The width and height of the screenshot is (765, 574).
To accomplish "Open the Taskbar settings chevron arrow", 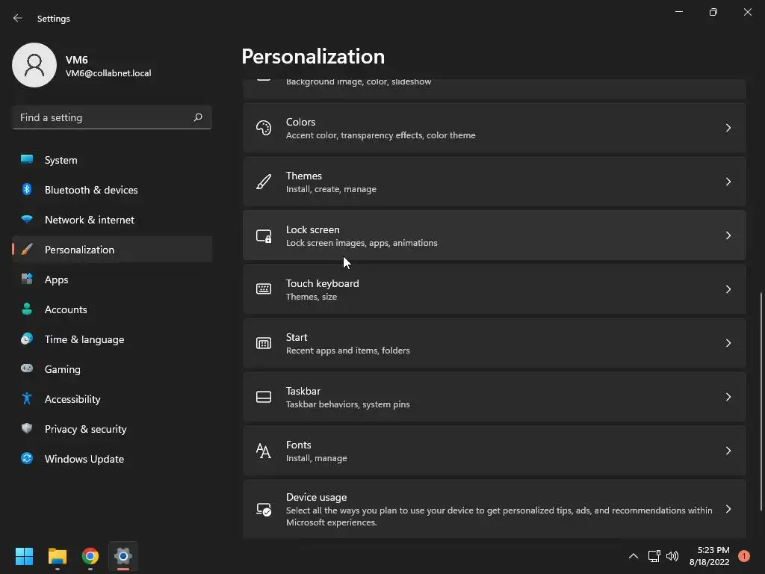I will point(728,397).
